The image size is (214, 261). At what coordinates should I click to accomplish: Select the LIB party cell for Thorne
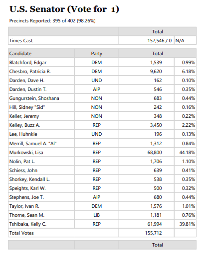[x=97, y=215]
